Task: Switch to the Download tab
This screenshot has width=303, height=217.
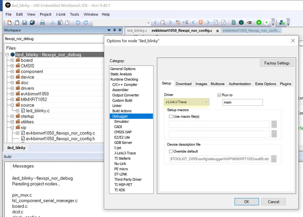Action: (183, 84)
